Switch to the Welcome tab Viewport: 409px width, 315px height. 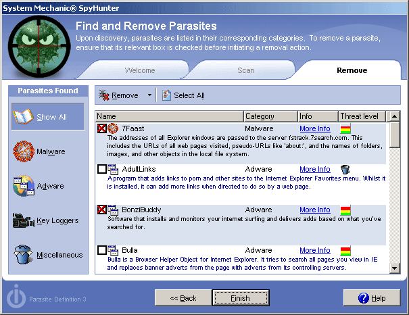click(140, 70)
